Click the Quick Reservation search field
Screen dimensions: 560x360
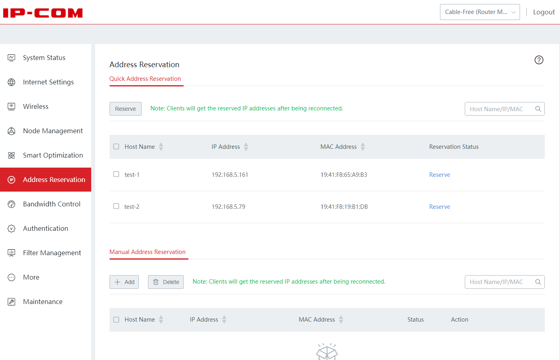coord(500,109)
